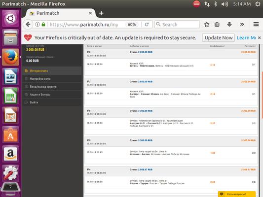Screen dimensions: 263x197
Task: Show site information via the info icon
Action: click(38, 25)
